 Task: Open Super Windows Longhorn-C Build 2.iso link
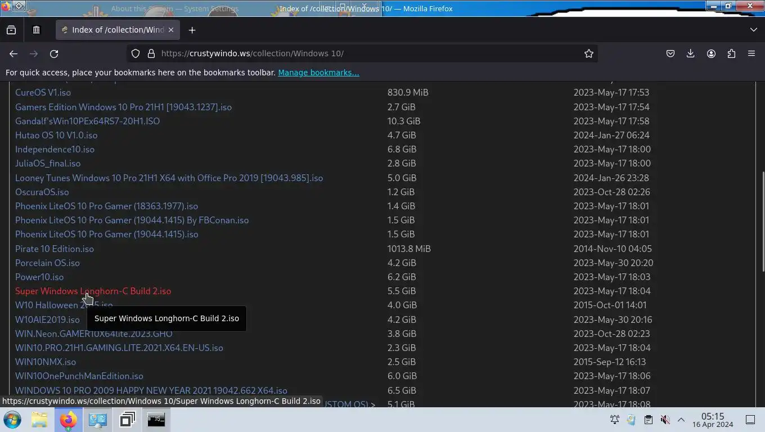point(93,291)
